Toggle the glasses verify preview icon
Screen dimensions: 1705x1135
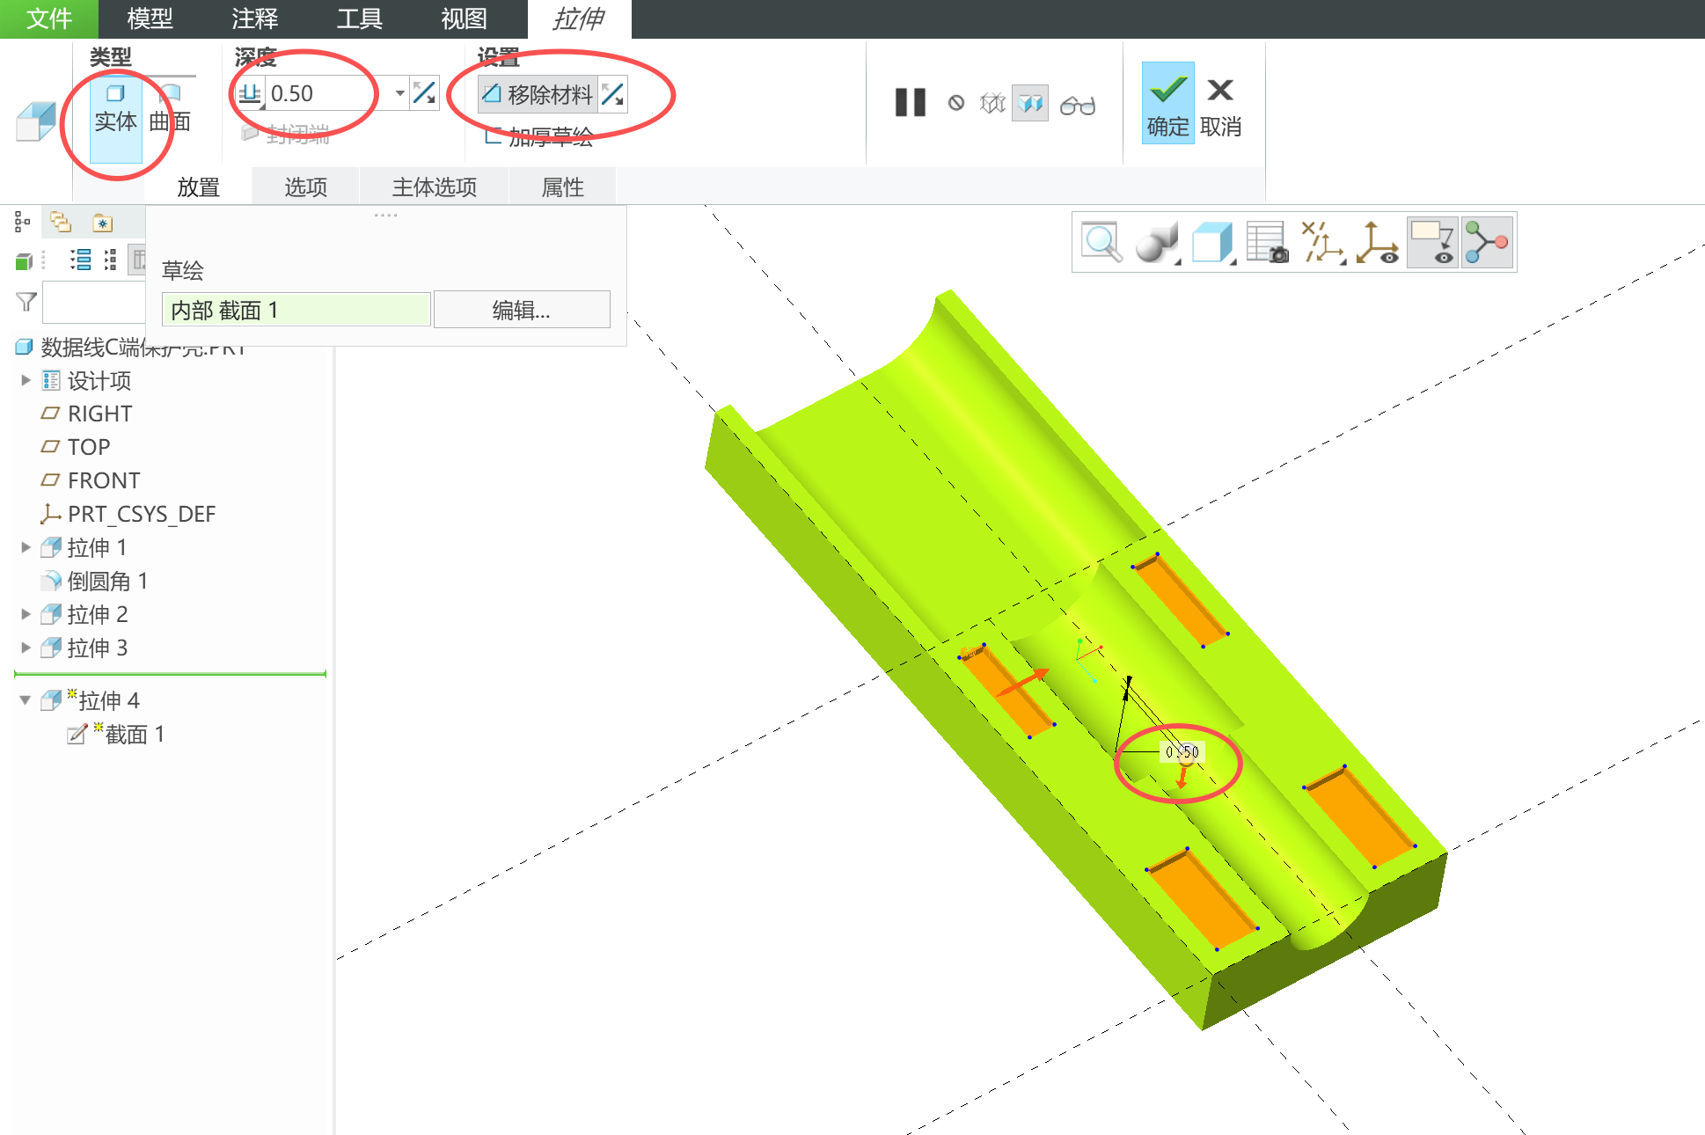1077,105
